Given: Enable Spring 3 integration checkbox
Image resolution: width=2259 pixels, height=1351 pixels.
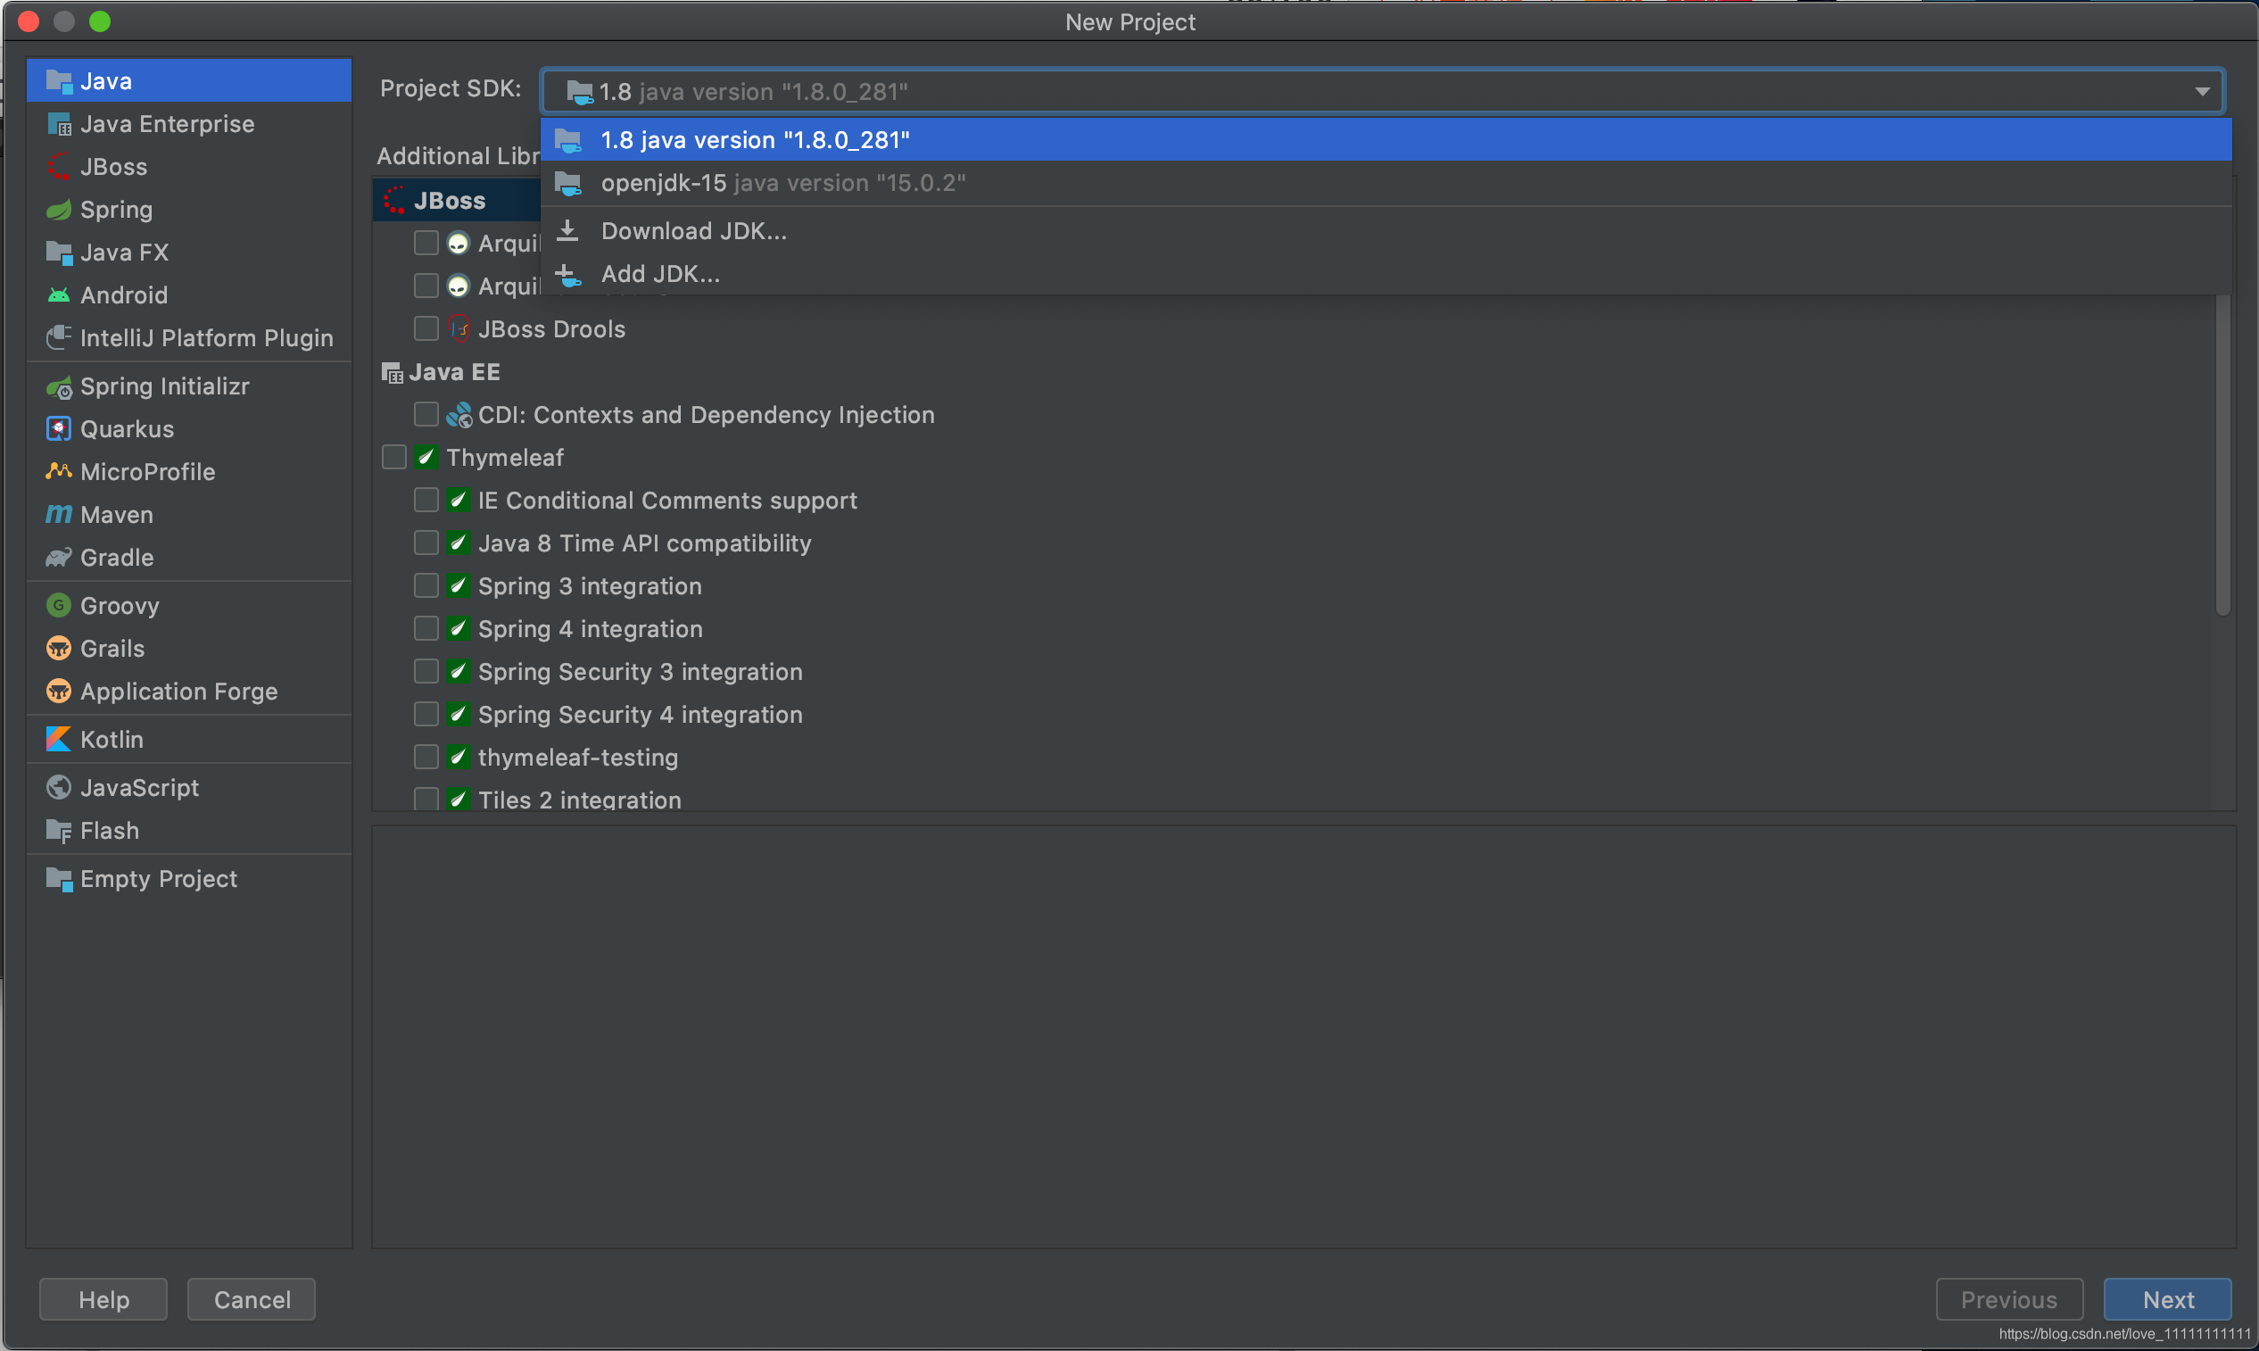Looking at the screenshot, I should (x=426, y=585).
